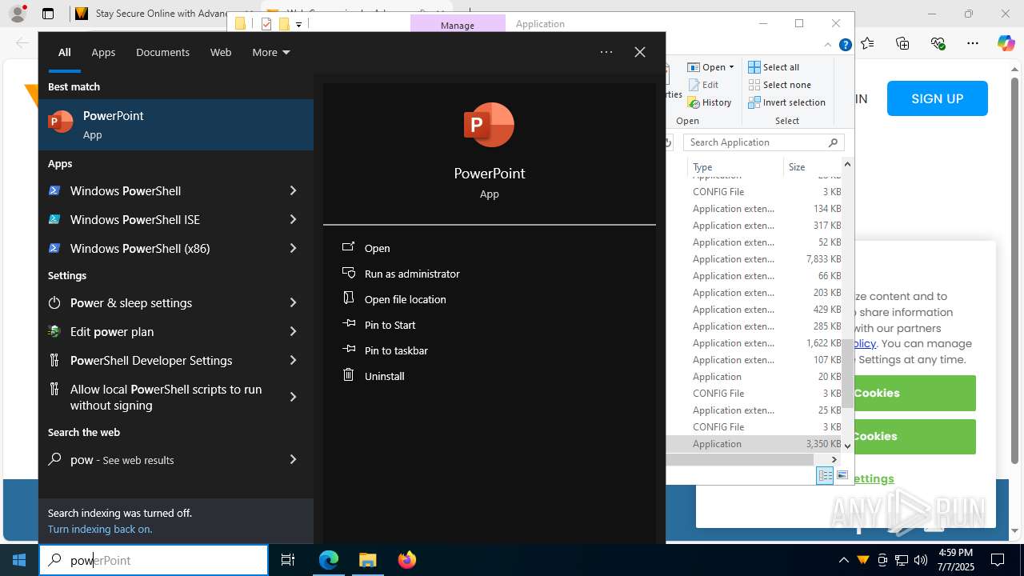Expand Power & sleep settings arrow

(293, 302)
